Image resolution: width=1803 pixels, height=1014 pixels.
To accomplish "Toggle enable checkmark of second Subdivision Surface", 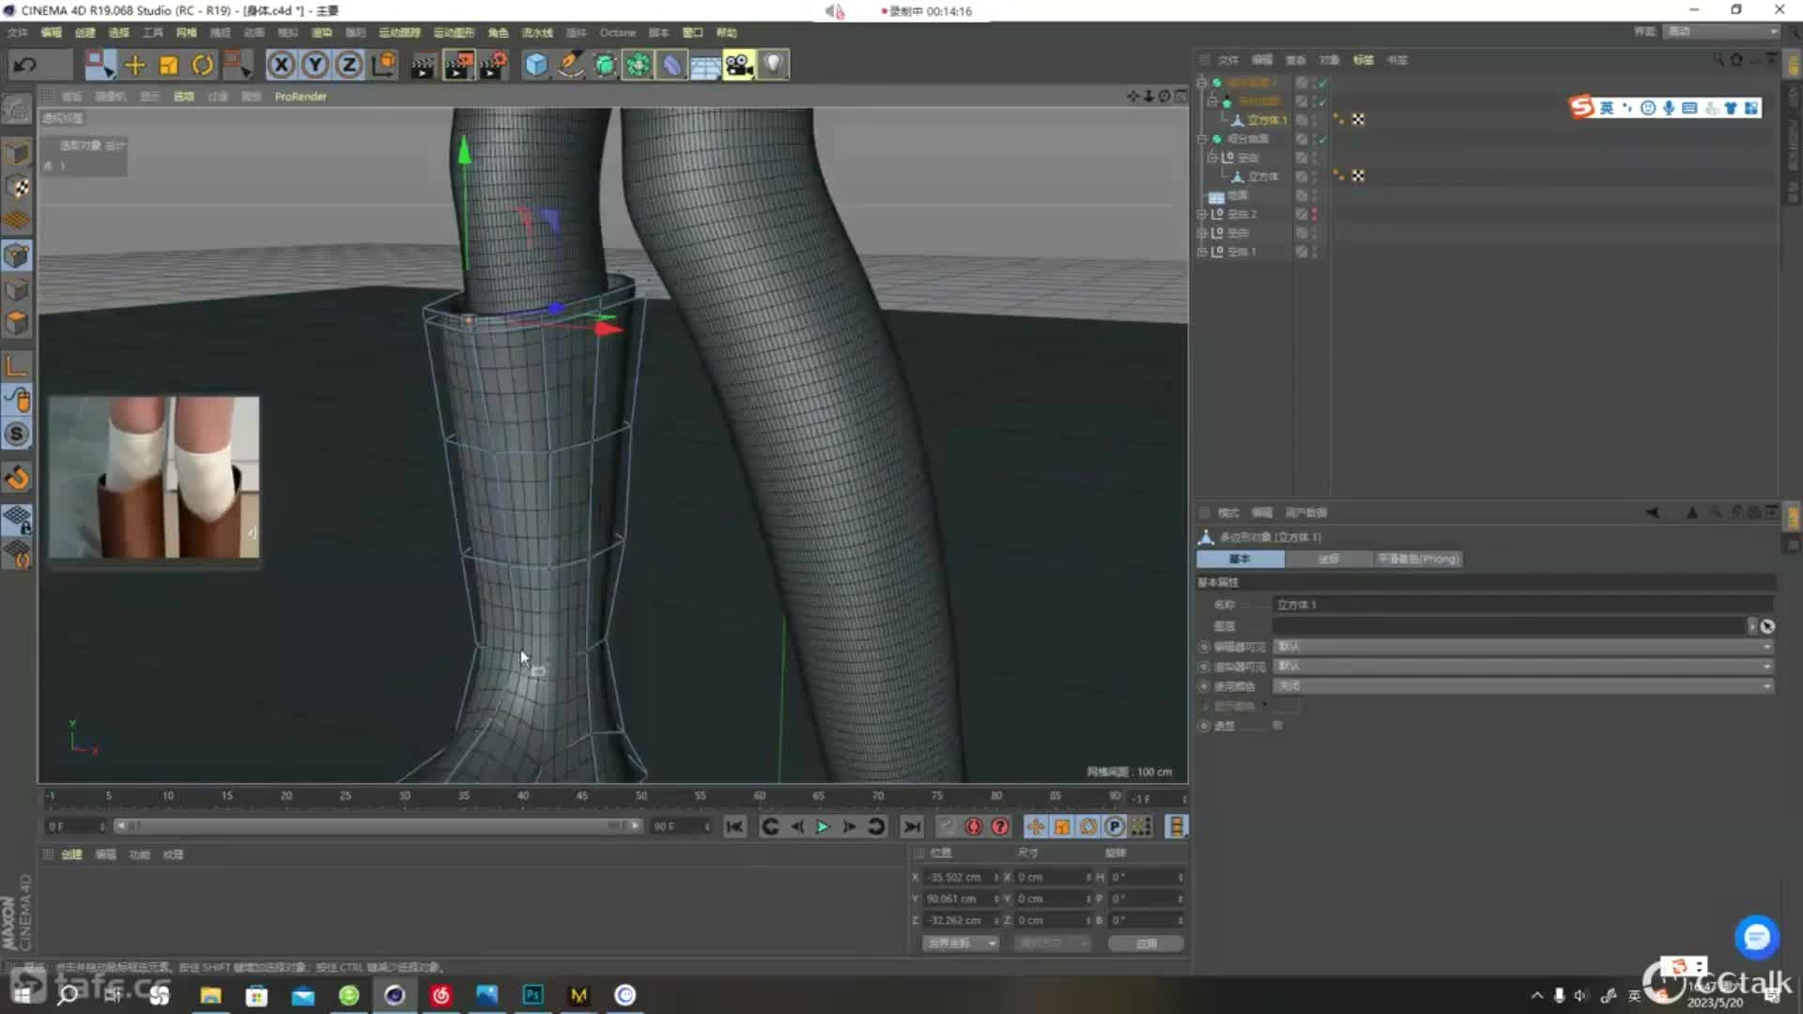I will [1323, 139].
